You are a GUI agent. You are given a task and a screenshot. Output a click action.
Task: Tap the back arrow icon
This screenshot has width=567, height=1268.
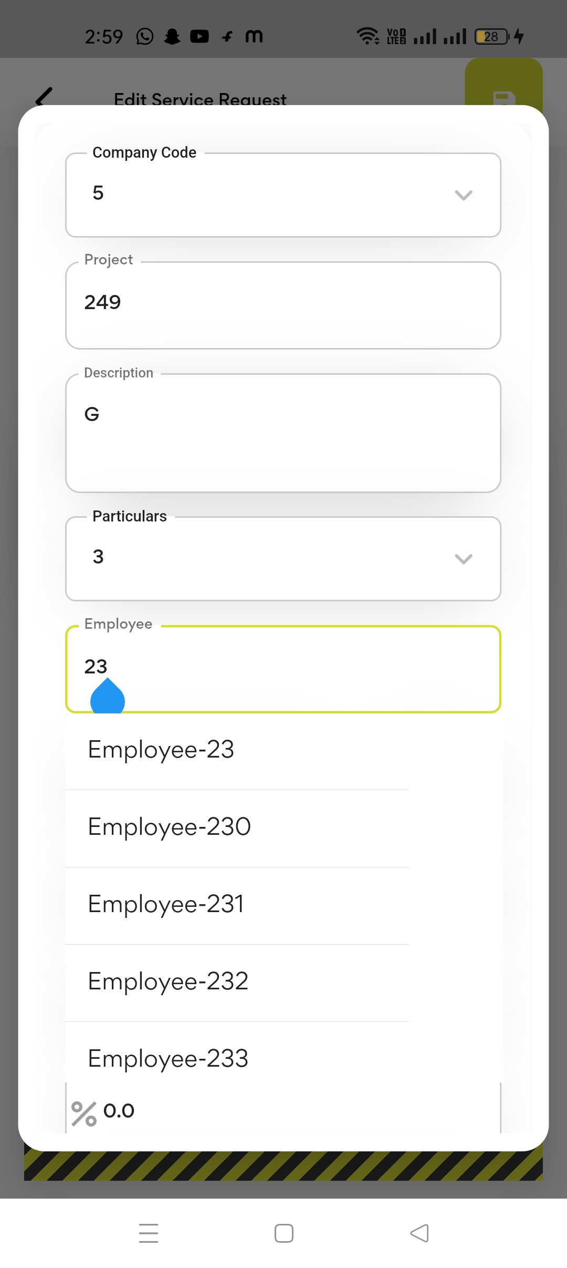tap(44, 97)
